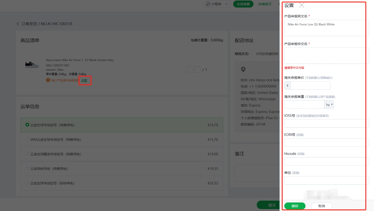
Task: Click the 海关申报单价 price field
Action: click(x=310, y=85)
